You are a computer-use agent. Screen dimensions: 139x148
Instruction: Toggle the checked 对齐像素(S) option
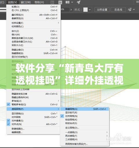click(x=34, y=121)
